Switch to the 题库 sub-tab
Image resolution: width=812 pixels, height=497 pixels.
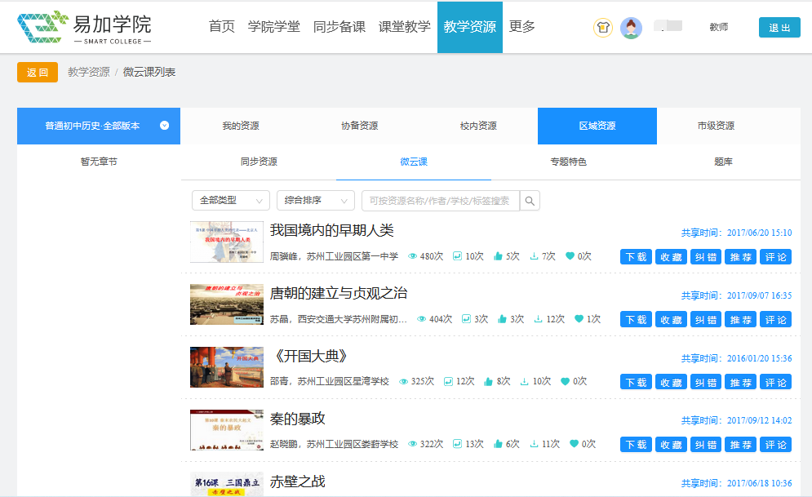723,162
